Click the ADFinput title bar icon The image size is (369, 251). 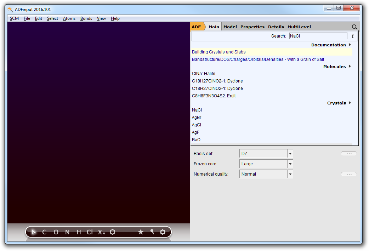(10, 10)
